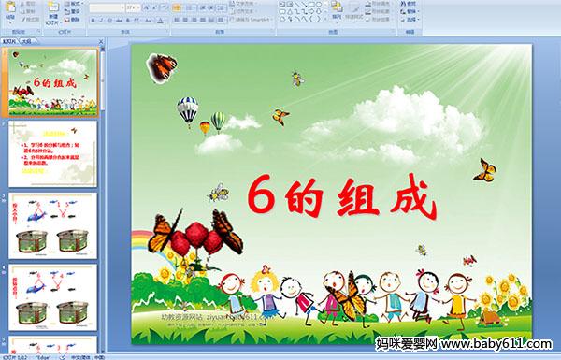This screenshot has height=360, width=561.
Task: Select the oval shape in shapes gallery
Action: click(318, 4)
